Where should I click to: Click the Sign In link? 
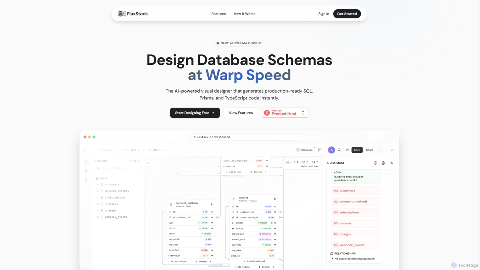(x=324, y=14)
